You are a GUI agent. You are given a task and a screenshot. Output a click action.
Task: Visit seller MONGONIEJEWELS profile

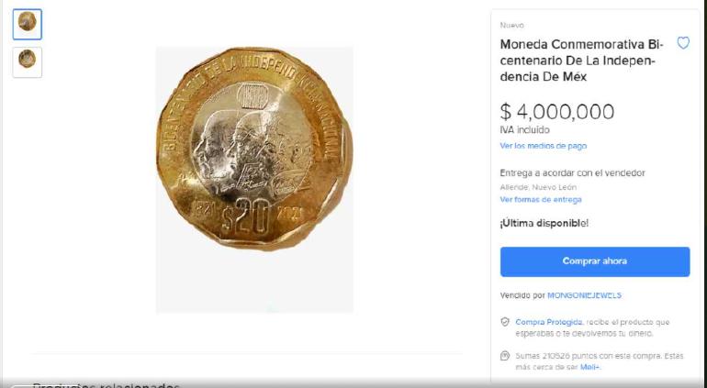tap(584, 295)
